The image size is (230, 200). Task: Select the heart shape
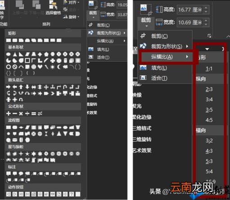click(40, 67)
